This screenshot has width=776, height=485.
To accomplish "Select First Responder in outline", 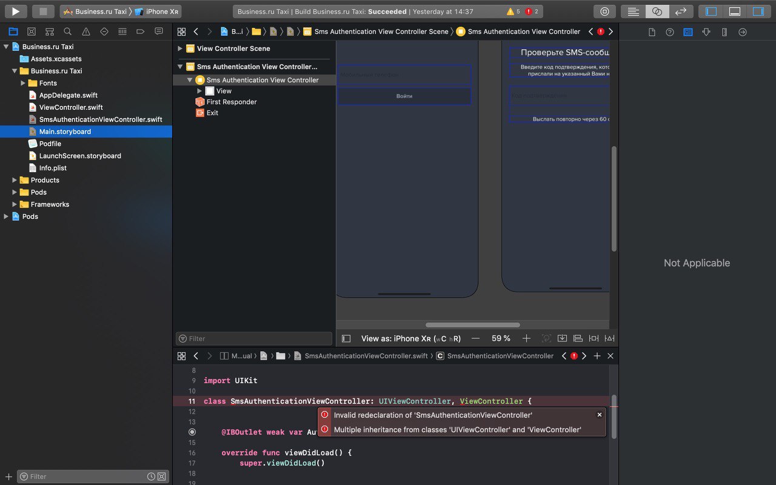I will 232,102.
